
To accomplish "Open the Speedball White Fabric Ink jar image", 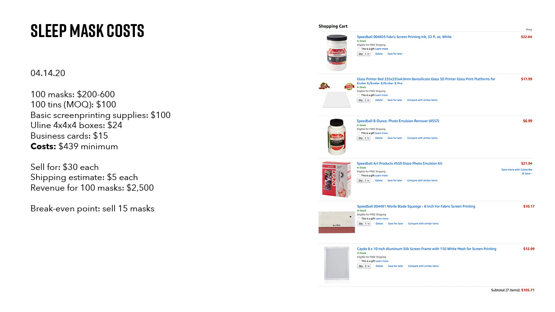I will 337,52.
